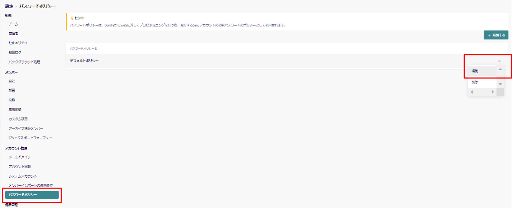Click the 設定 breadcrumb link
The height and width of the screenshot is (208, 514).
click(x=9, y=6)
